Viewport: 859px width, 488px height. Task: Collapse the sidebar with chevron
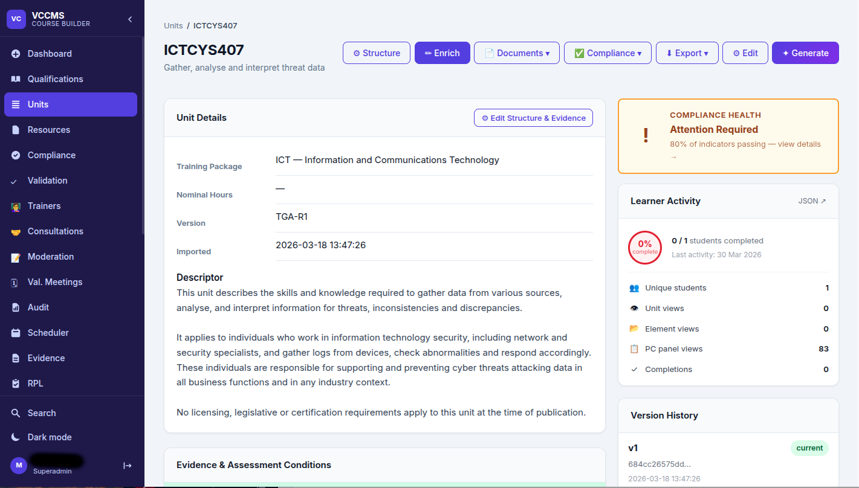[130, 19]
